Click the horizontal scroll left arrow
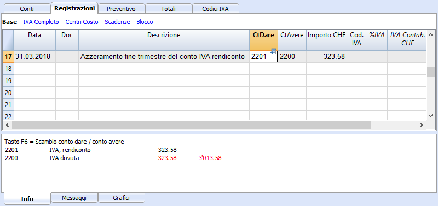Viewport: 438px width, 206px height. [x=7, y=125]
